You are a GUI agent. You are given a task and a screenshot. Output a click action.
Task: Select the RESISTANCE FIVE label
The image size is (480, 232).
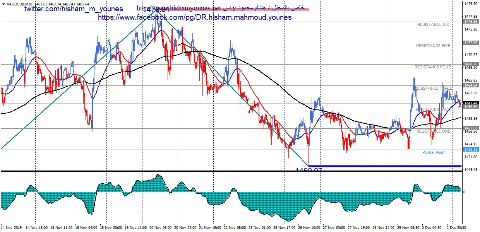click(x=433, y=46)
